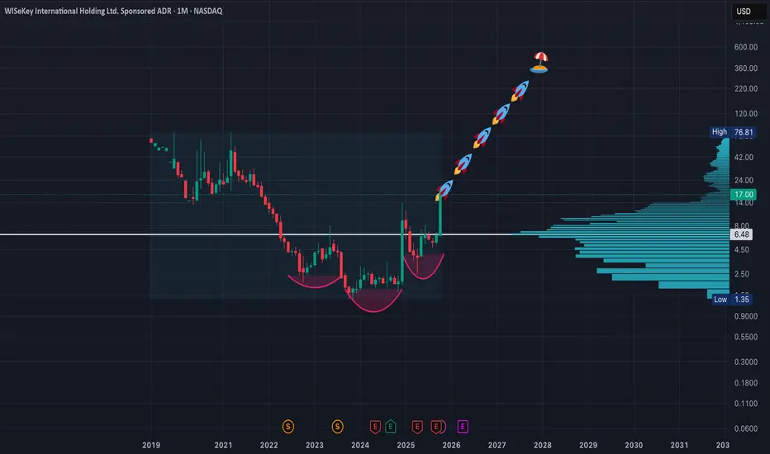Click the orange S split marker after 2023
Image resolution: width=770 pixels, height=454 pixels.
[337, 427]
